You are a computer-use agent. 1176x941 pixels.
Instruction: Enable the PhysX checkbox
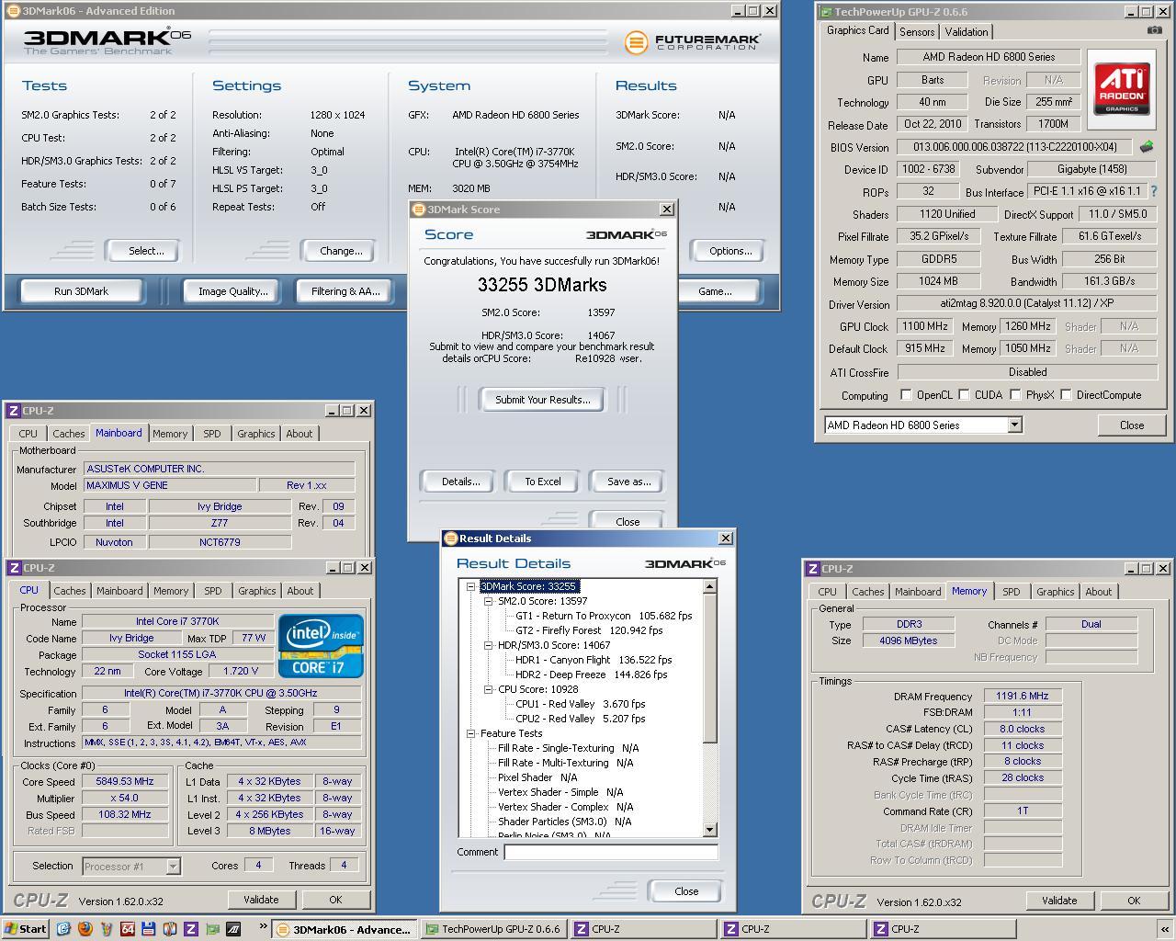click(x=1015, y=395)
